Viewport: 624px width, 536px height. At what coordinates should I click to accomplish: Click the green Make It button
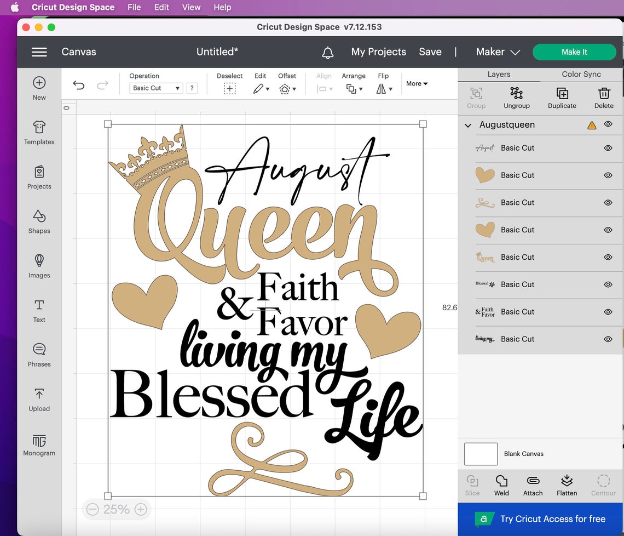[574, 52]
